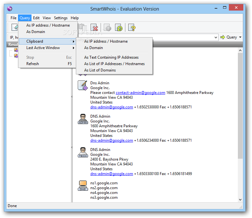The image size is (252, 218).
Task: Choose Clipboard submenu's As IP address / Hostname
Action: 114,41
